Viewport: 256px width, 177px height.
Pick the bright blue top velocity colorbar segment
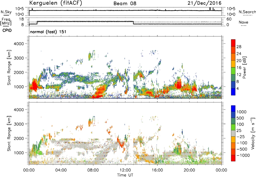(233, 109)
